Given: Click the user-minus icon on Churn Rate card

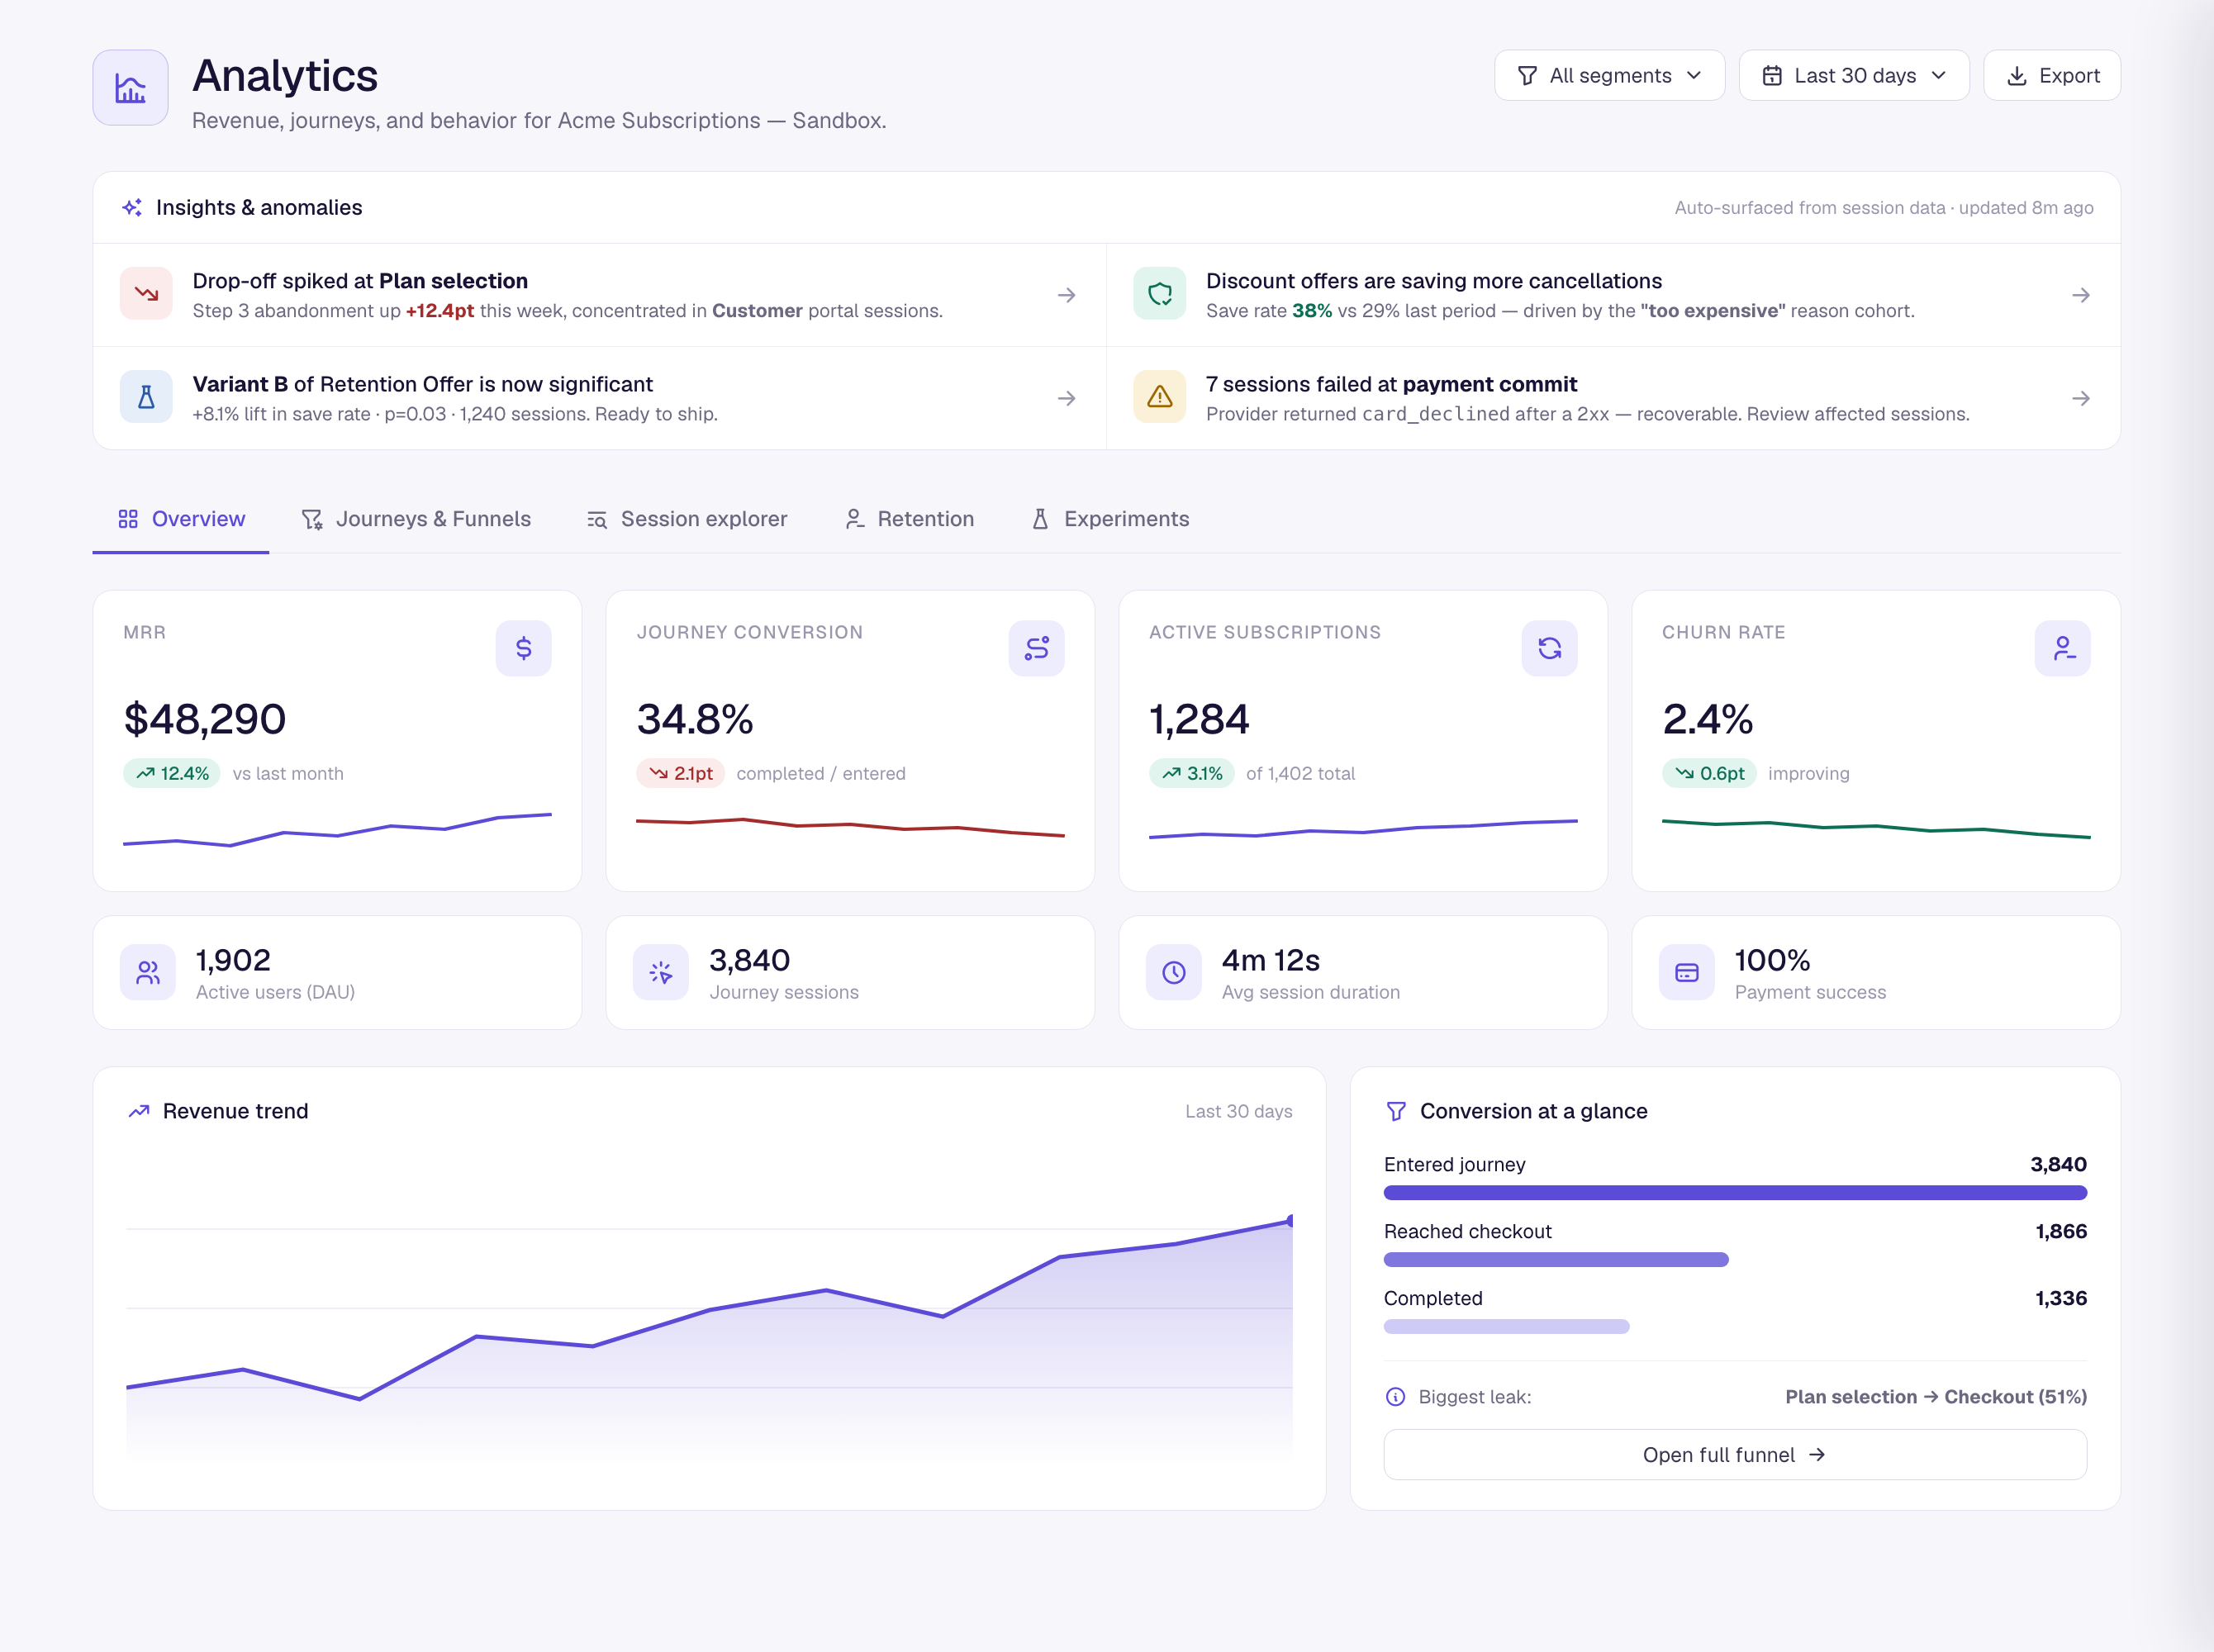Looking at the screenshot, I should coord(2063,648).
